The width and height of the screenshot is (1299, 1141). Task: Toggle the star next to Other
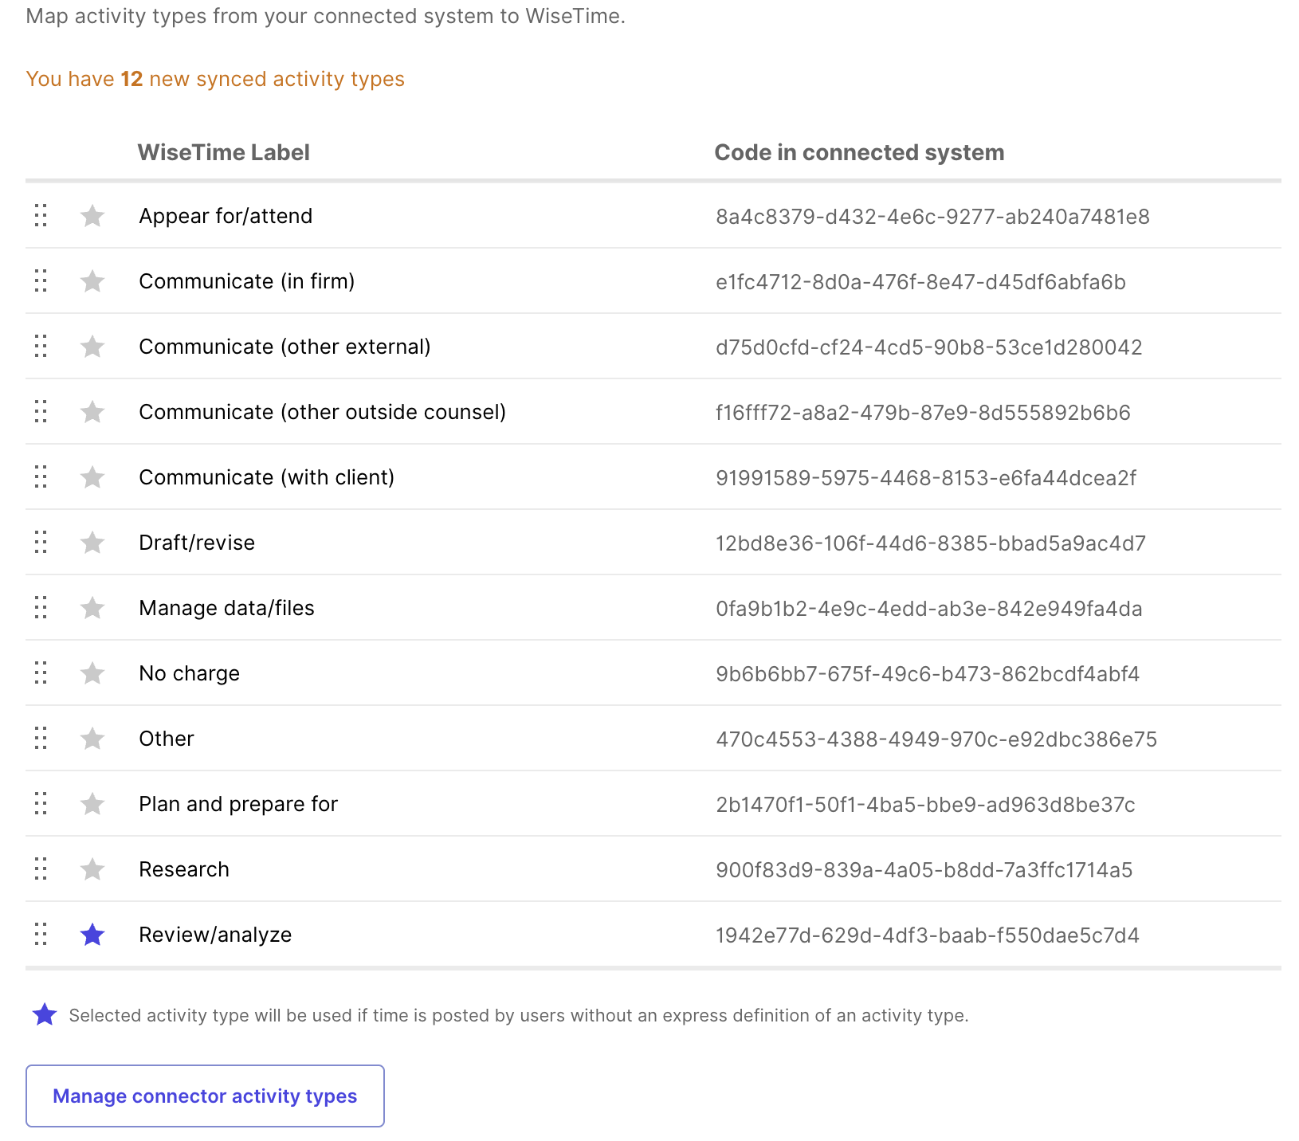(92, 739)
